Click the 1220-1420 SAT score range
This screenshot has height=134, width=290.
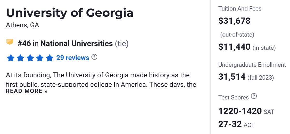click(x=240, y=111)
